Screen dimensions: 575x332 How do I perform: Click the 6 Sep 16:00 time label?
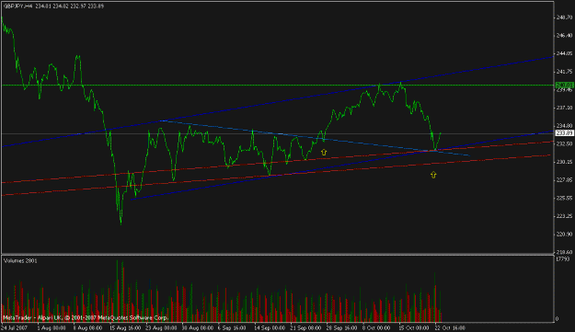tap(232, 328)
